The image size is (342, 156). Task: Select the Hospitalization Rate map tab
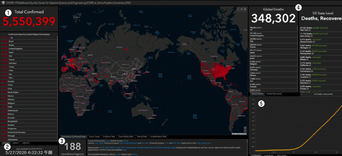[x=158, y=137]
